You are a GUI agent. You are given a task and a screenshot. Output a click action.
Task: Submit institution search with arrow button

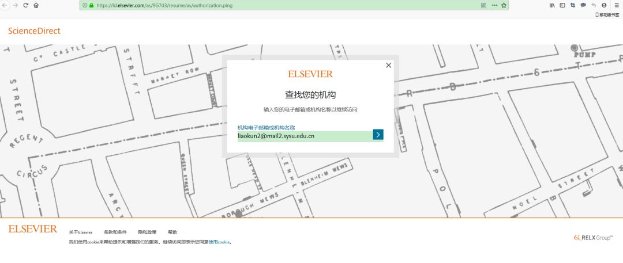tap(378, 135)
